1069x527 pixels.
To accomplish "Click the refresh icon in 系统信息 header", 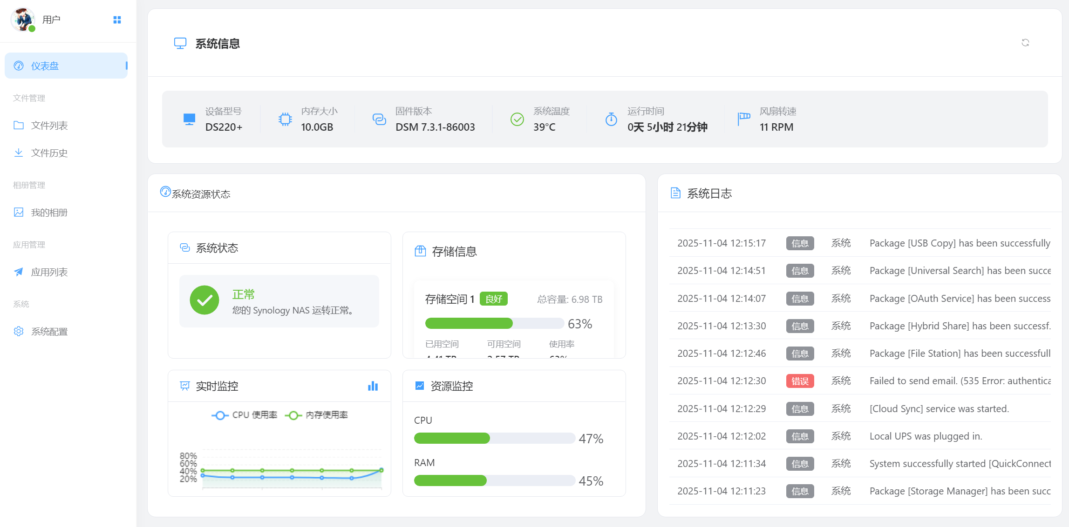I will coord(1025,43).
